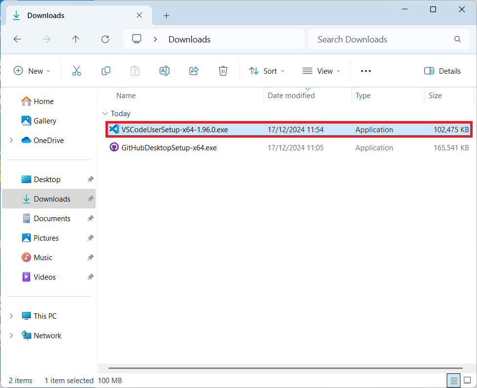The height and width of the screenshot is (388, 477).
Task: Open the See more three-dots menu
Action: click(x=366, y=71)
